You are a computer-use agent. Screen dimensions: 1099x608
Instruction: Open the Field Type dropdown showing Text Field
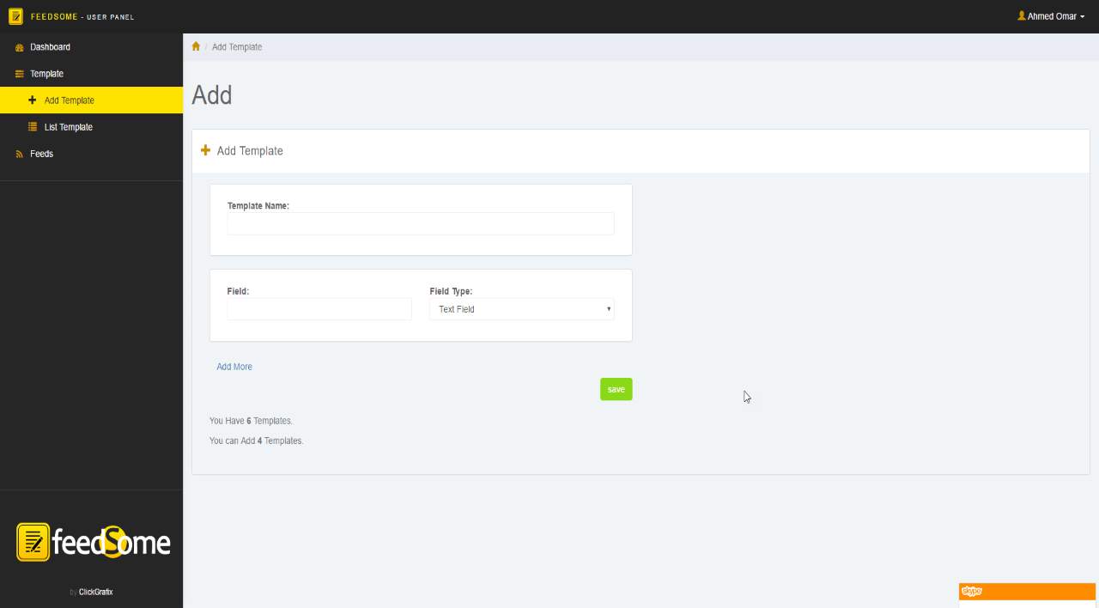(522, 309)
